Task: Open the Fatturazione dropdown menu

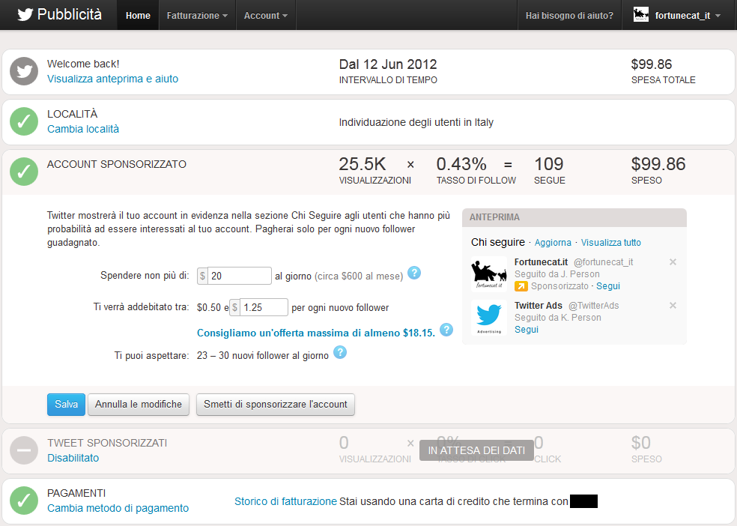Action: tap(197, 16)
